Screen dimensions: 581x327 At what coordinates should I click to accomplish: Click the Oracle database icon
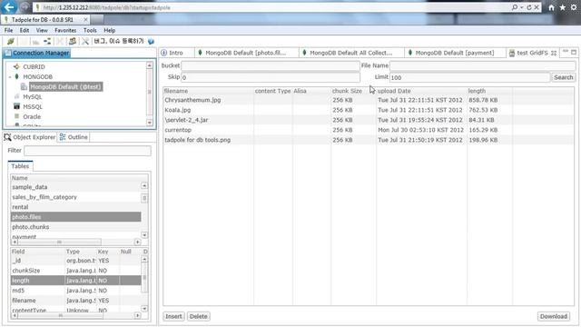point(16,116)
